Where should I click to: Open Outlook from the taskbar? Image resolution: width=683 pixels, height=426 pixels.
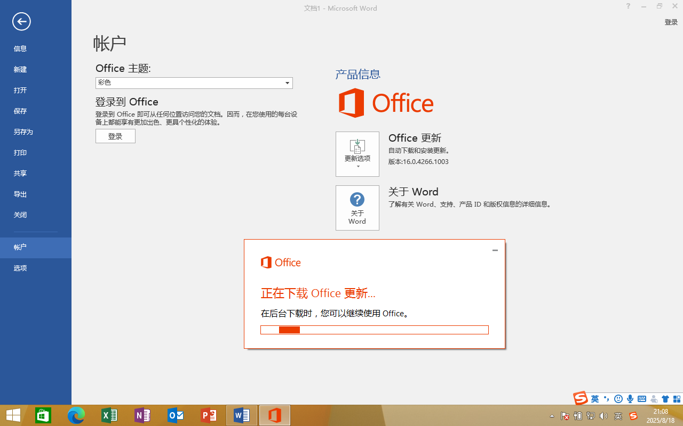[x=175, y=415]
